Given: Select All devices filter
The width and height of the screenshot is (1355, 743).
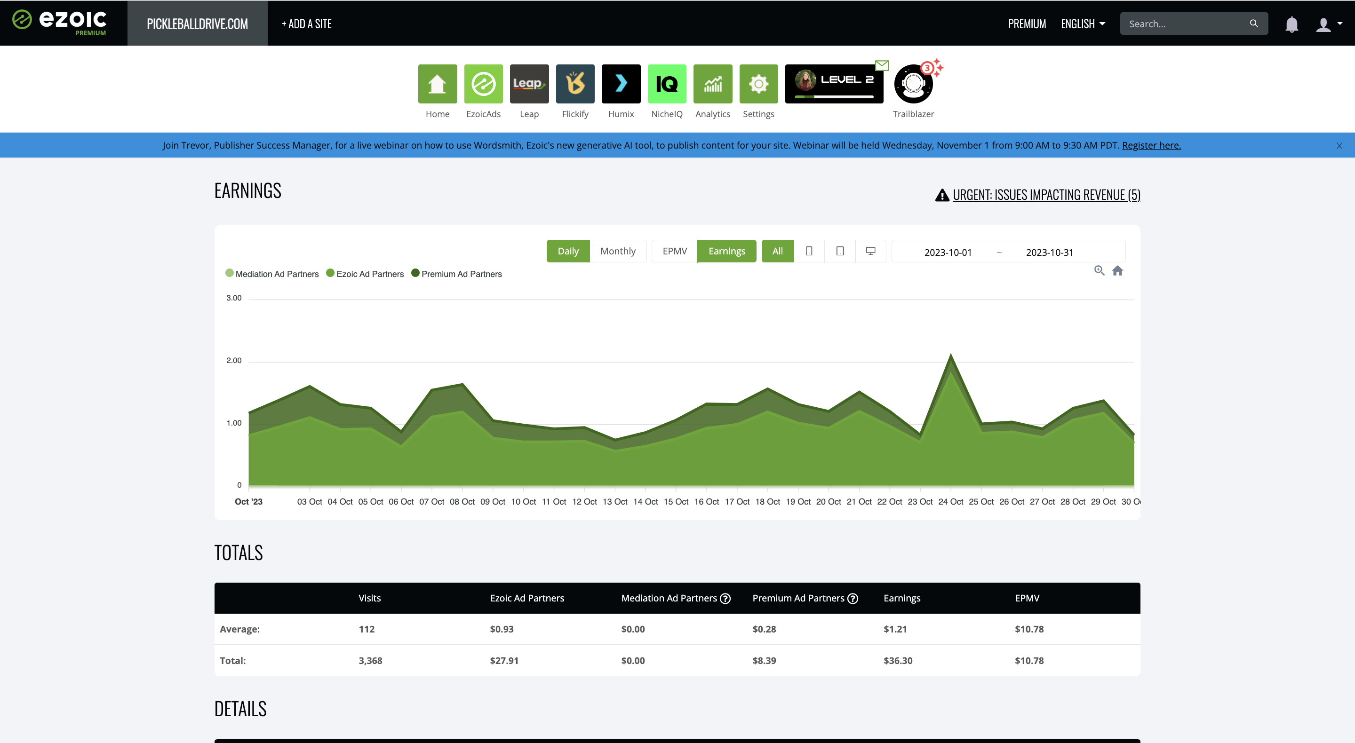Looking at the screenshot, I should coord(777,251).
